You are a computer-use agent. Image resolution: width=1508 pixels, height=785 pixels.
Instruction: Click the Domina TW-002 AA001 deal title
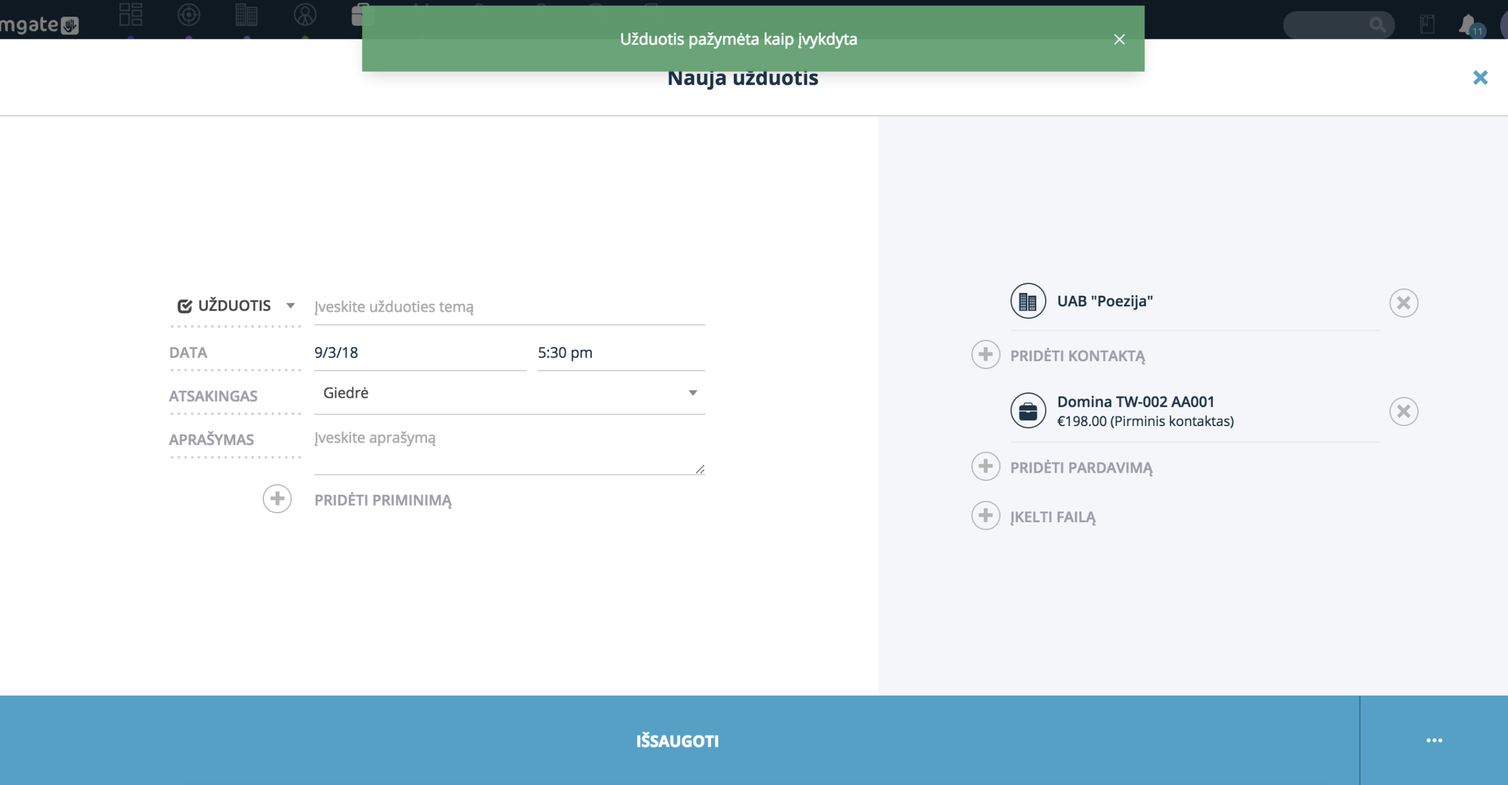(1136, 402)
